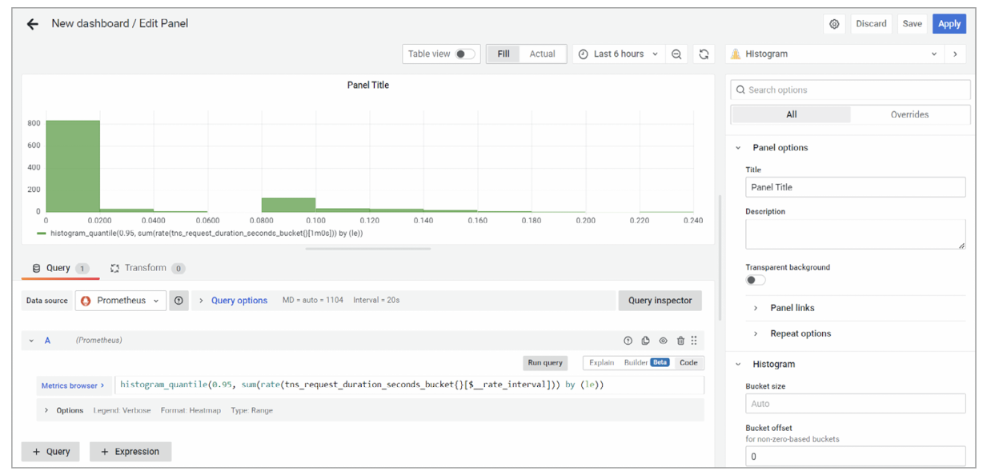Show query A help icon
983x475 pixels.
coord(628,341)
